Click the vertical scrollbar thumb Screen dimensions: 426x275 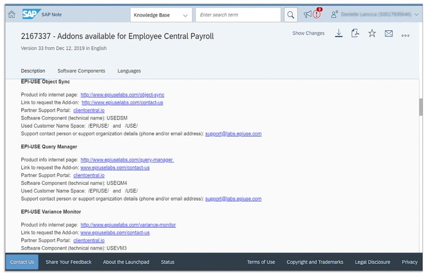pos(420,107)
